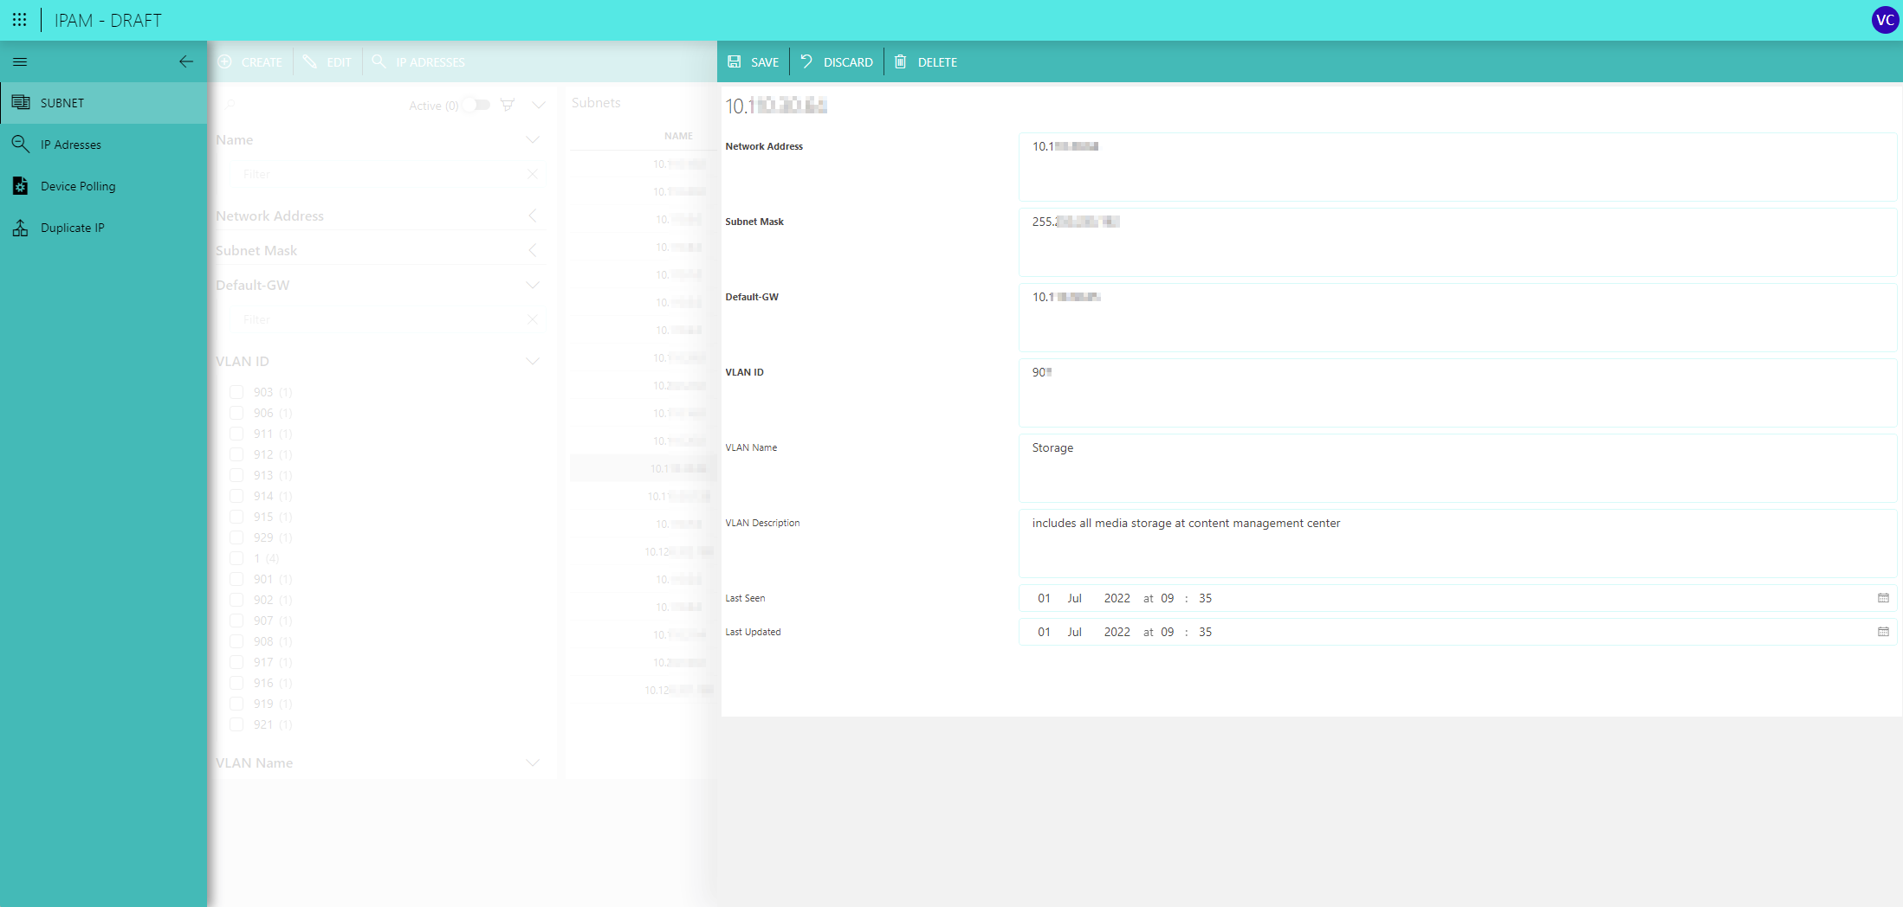Click the search magnifier in filter panel
The width and height of the screenshot is (1903, 907).
pyautogui.click(x=230, y=105)
